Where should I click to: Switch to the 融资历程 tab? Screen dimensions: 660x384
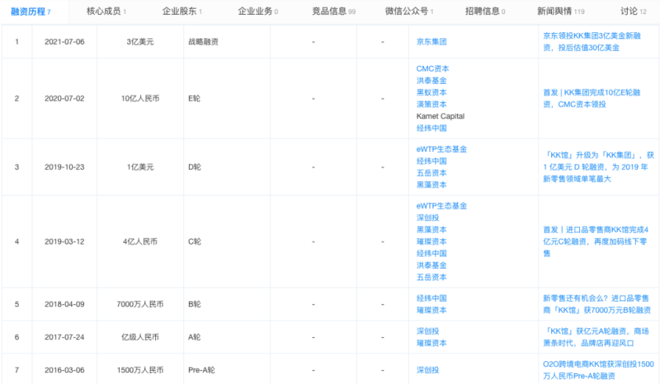(31, 12)
